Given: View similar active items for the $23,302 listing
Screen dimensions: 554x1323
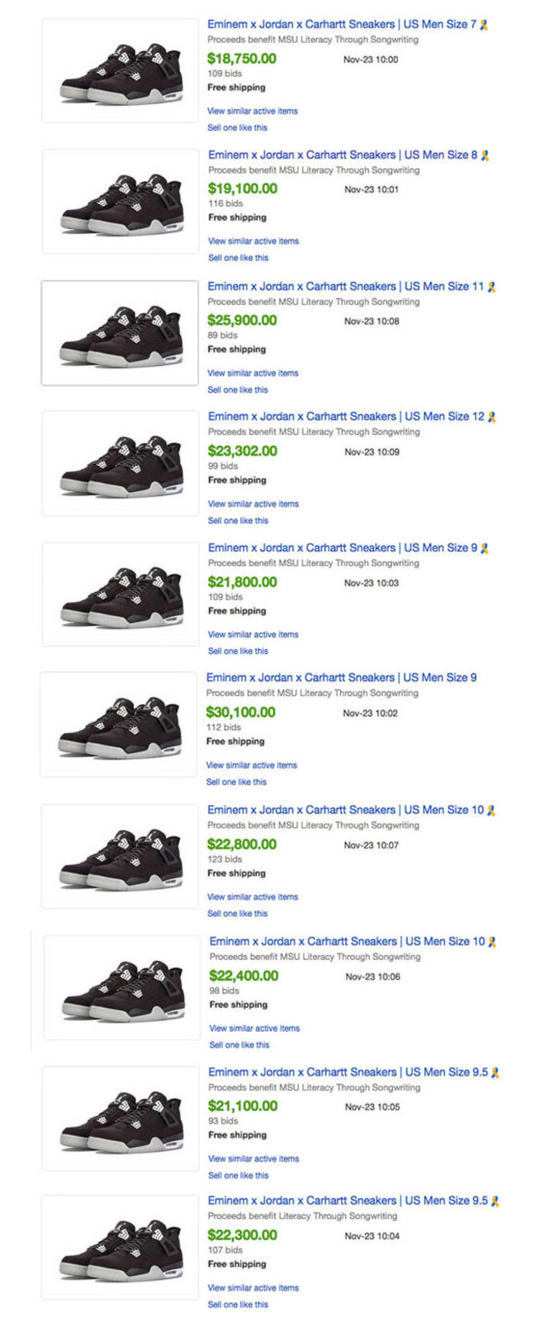Looking at the screenshot, I should 253,504.
